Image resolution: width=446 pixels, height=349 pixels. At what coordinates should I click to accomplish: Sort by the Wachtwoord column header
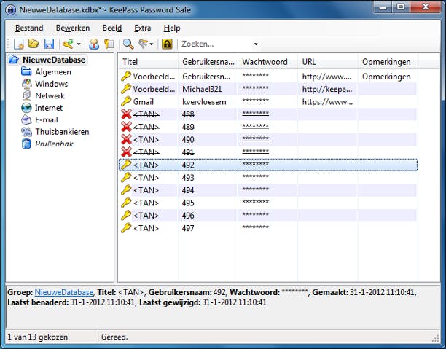pyautogui.click(x=267, y=62)
